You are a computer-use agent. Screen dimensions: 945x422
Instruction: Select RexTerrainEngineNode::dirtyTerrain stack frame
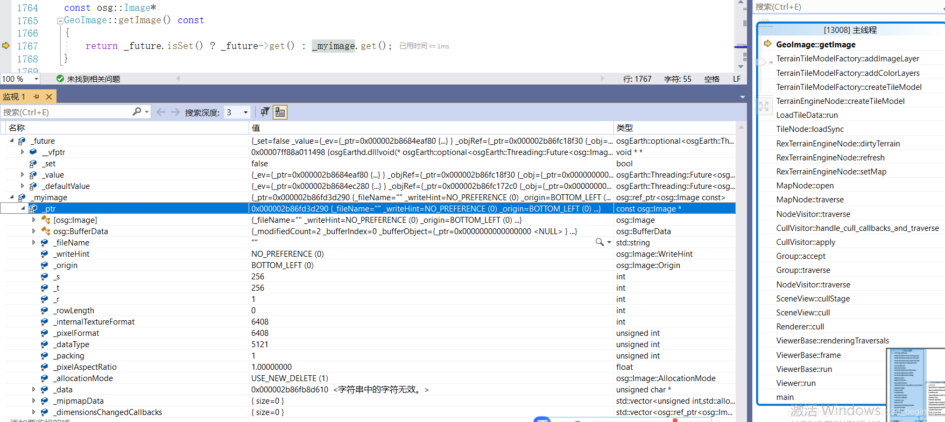coord(838,144)
